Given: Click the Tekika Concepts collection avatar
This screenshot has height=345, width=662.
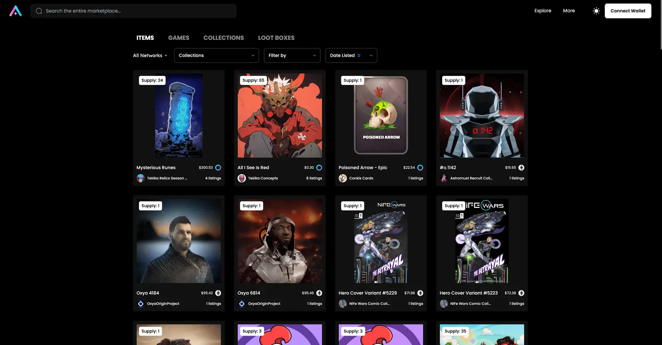Looking at the screenshot, I should (242, 178).
